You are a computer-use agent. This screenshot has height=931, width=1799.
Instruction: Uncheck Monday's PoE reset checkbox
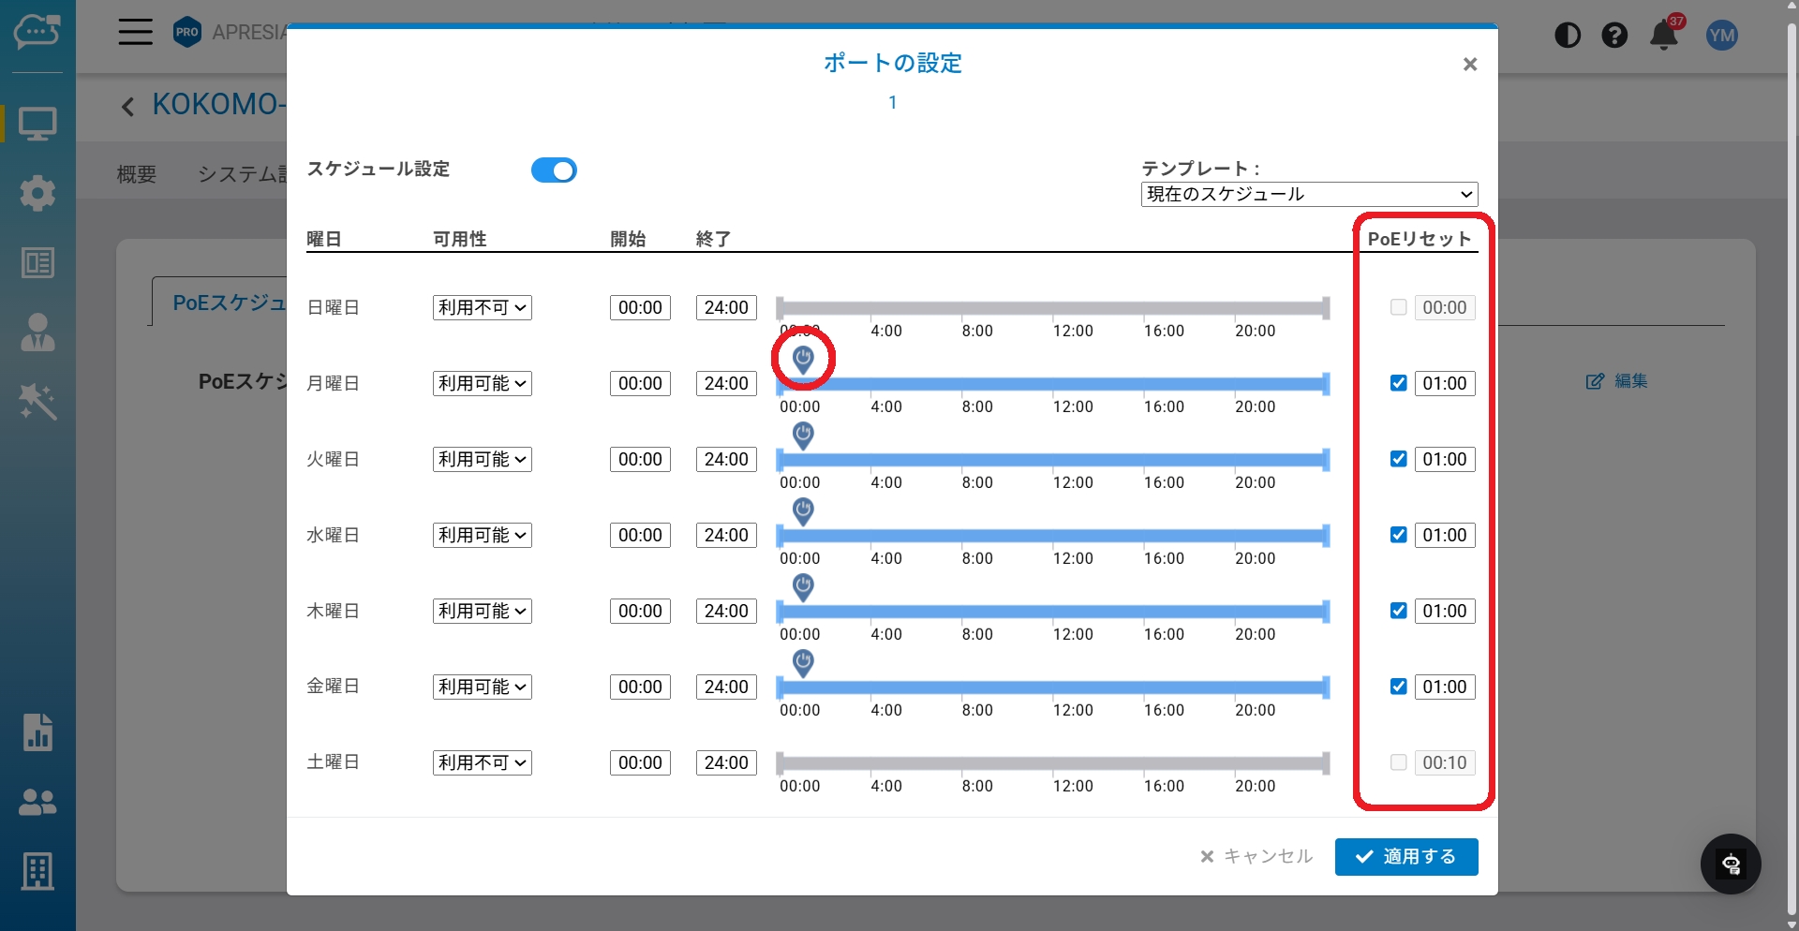point(1399,383)
